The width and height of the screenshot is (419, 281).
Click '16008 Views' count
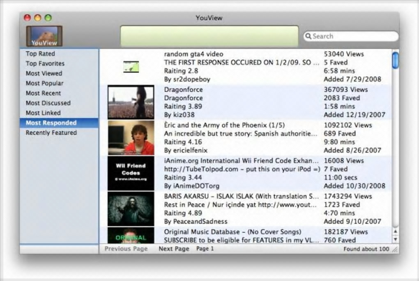(344, 161)
